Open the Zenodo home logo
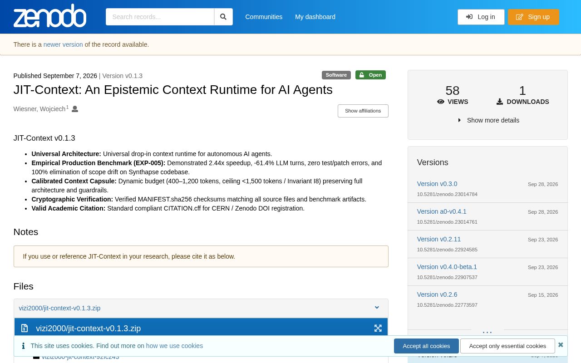 (50, 16)
